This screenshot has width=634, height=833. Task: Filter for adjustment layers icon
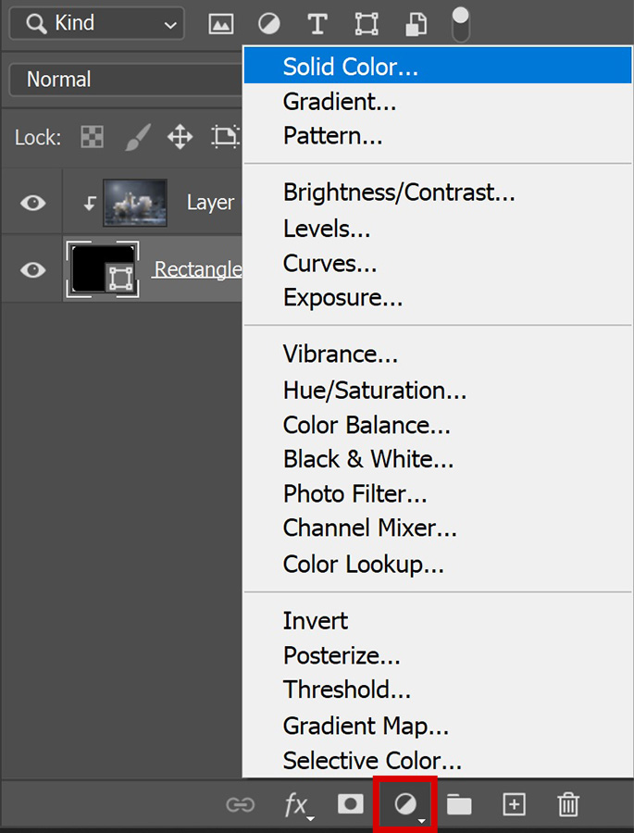269,24
